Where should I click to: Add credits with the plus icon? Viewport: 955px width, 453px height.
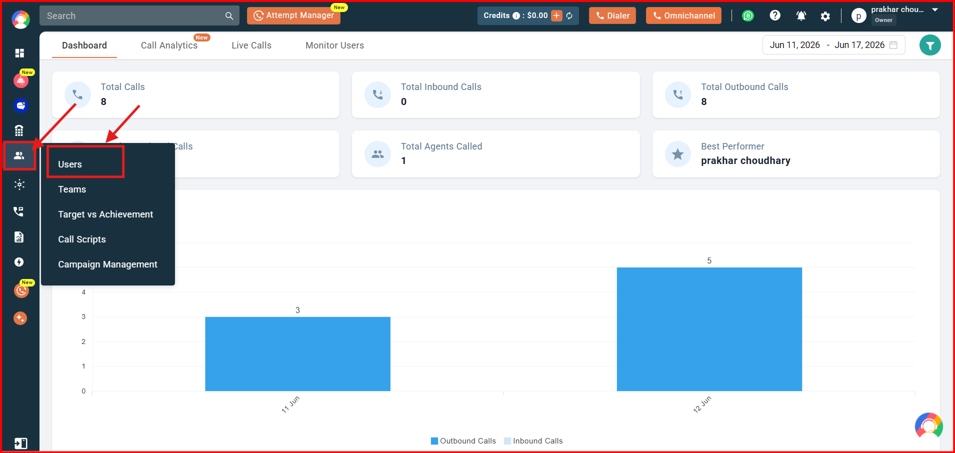coord(556,15)
